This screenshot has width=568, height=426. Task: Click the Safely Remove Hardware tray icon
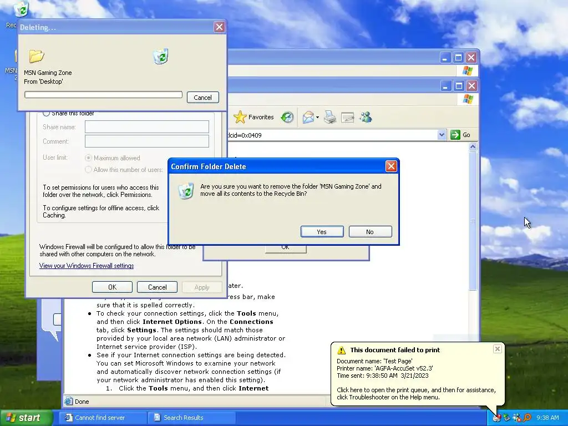tap(507, 418)
